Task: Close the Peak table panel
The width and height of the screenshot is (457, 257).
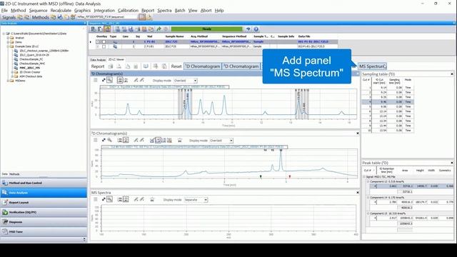Action: pyautogui.click(x=452, y=163)
